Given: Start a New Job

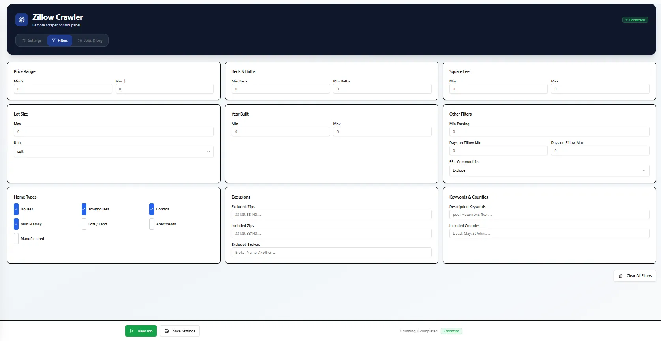Looking at the screenshot, I should 141,331.
